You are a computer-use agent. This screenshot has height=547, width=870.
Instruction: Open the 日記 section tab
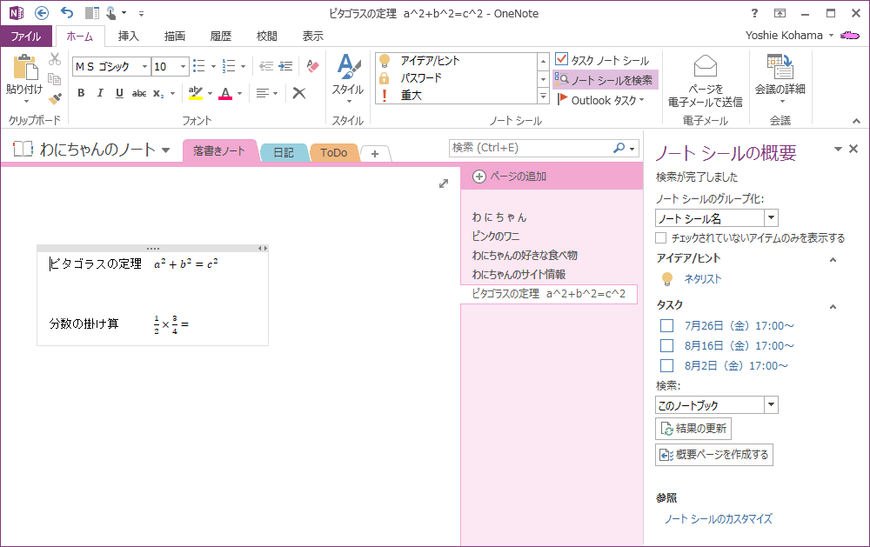(284, 152)
